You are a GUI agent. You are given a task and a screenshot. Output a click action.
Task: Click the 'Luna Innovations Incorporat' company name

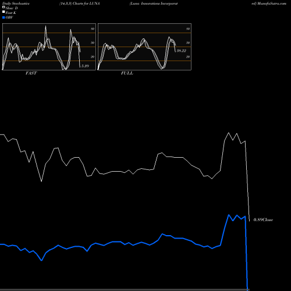click(154, 3)
